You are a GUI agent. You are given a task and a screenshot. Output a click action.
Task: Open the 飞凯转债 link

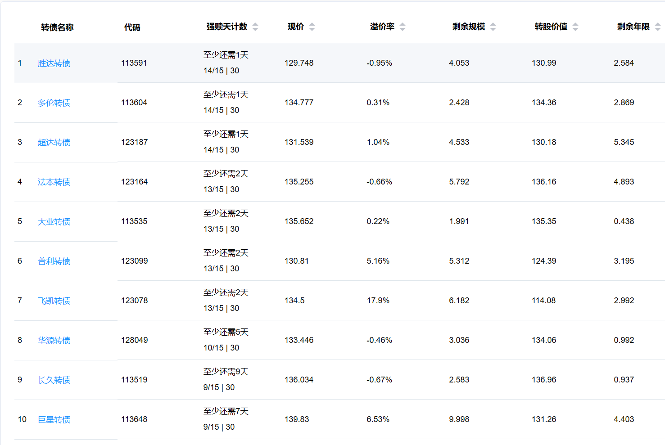coord(54,301)
